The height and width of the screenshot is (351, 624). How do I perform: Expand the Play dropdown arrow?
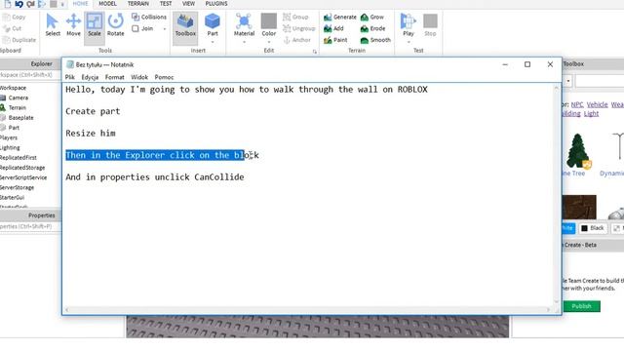pos(409,42)
